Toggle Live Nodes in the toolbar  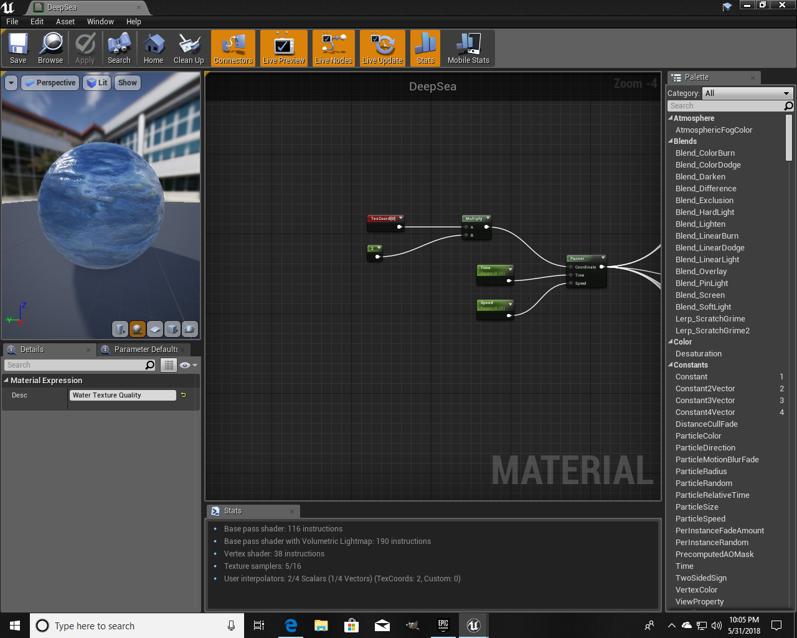tap(334, 49)
